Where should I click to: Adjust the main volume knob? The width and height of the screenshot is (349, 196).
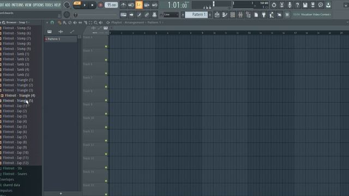(x=67, y=5)
